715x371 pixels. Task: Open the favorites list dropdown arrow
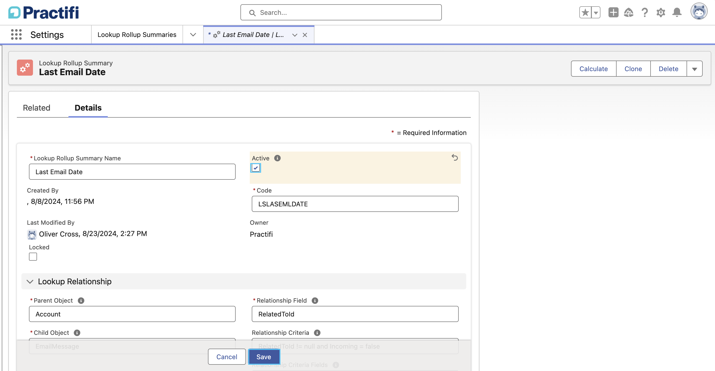[596, 13]
